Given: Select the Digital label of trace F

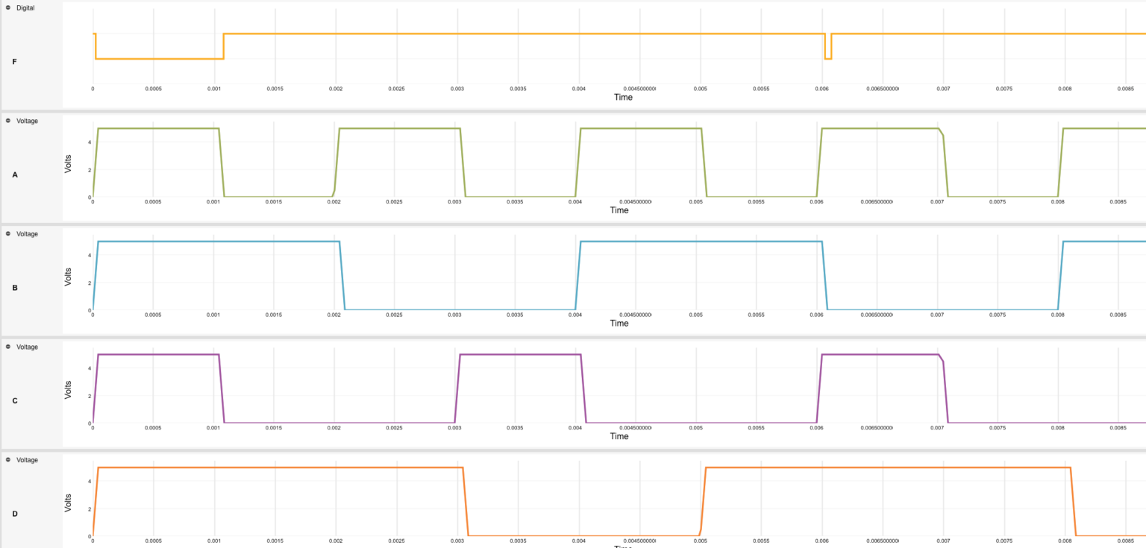Looking at the screenshot, I should click(25, 7).
